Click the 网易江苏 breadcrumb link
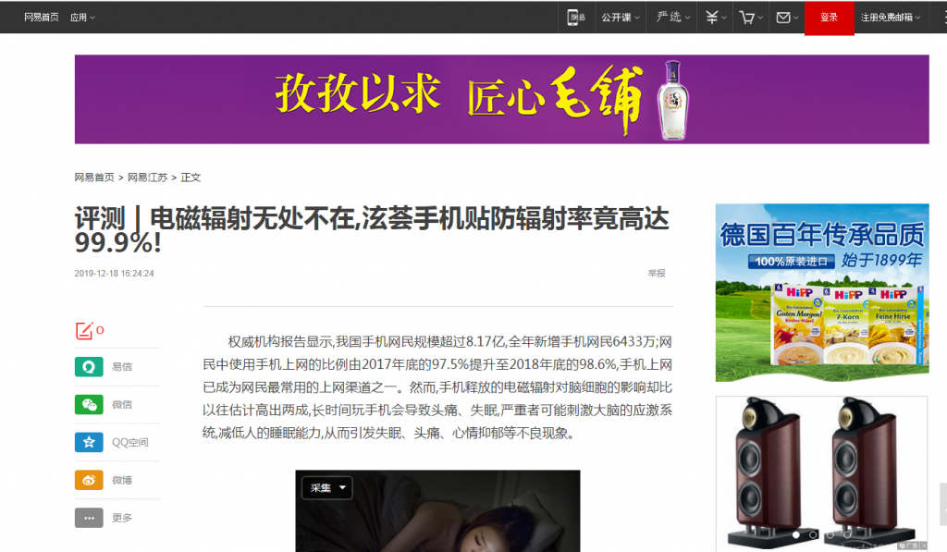The width and height of the screenshot is (947, 552). [x=147, y=178]
